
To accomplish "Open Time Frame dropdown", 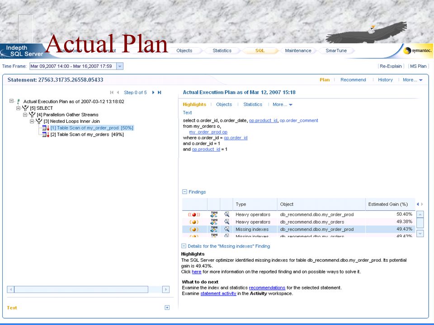I will [x=119, y=66].
